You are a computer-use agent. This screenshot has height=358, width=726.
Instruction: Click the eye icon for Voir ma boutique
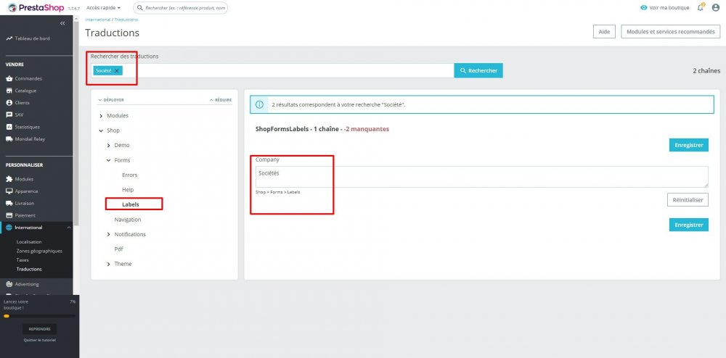[643, 8]
